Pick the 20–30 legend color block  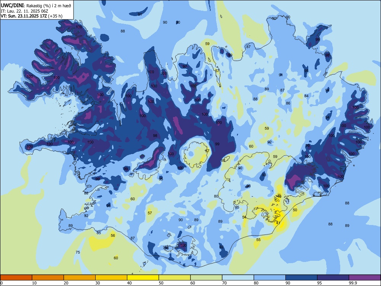coord(80,278)
